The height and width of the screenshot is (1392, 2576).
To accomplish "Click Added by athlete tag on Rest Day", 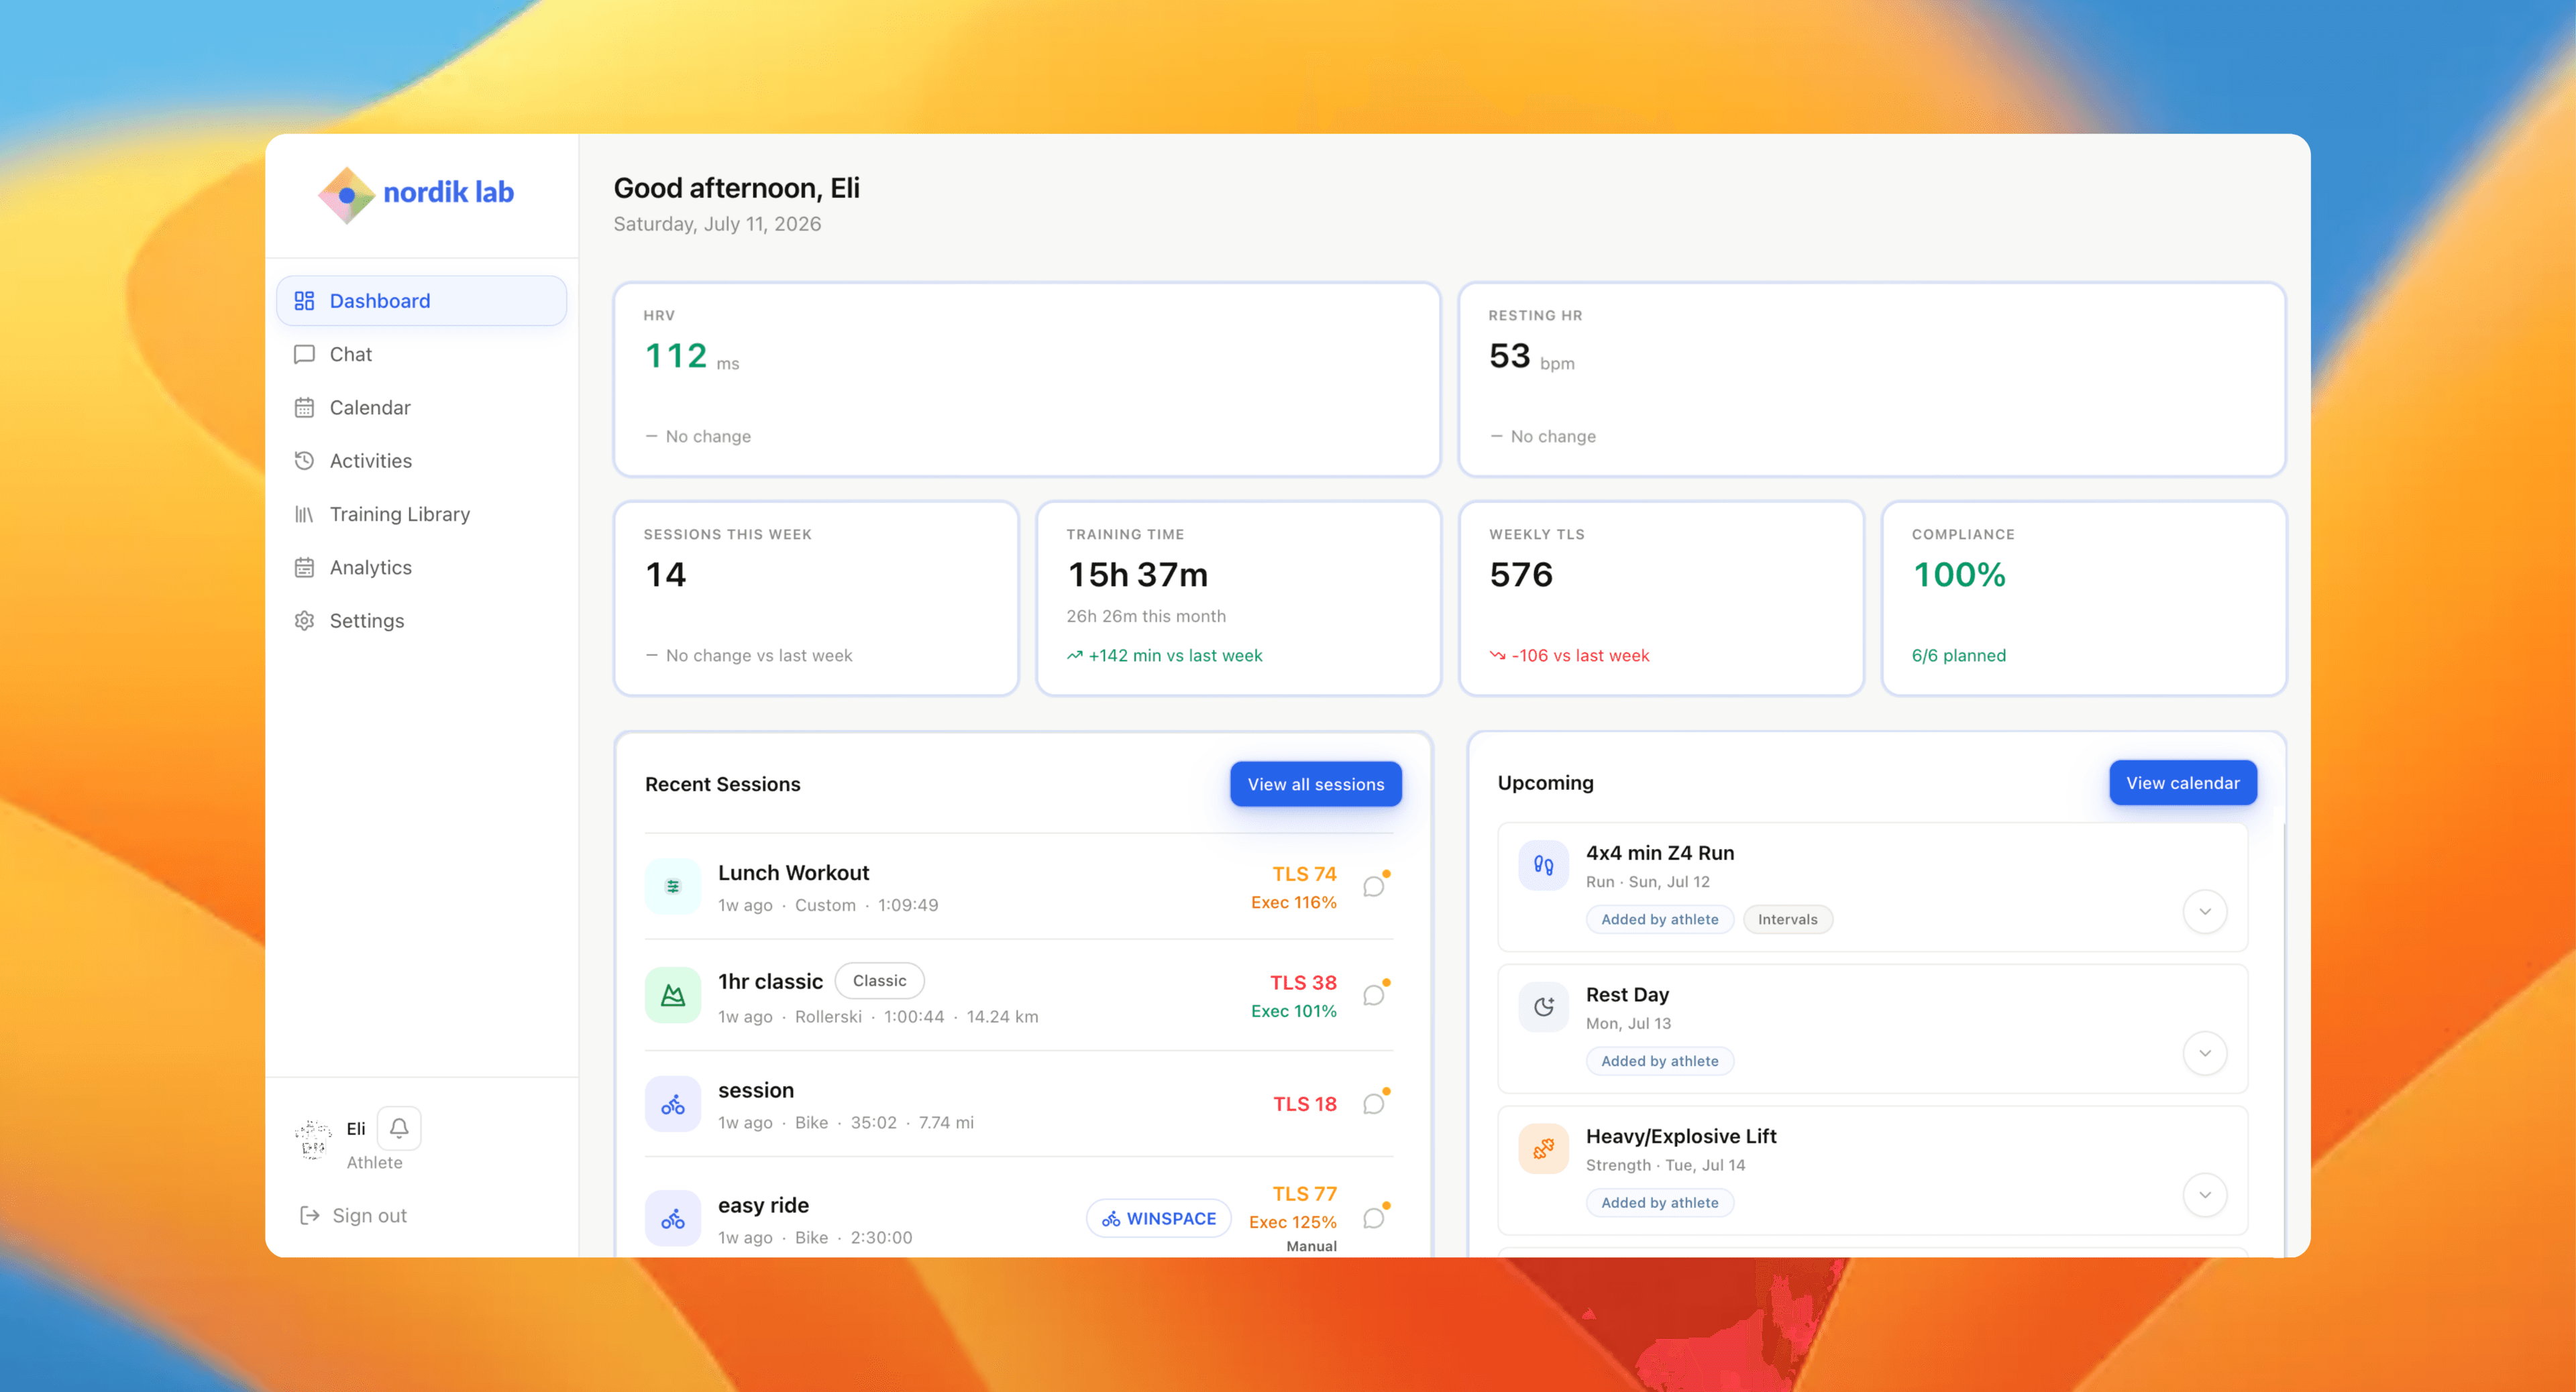I will click(1659, 1061).
